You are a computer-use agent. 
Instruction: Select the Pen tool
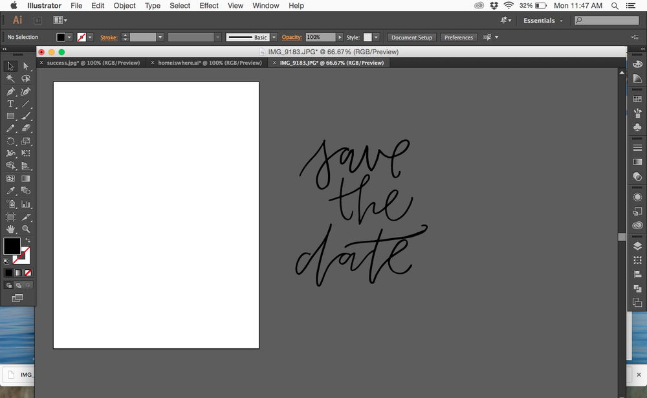point(10,91)
